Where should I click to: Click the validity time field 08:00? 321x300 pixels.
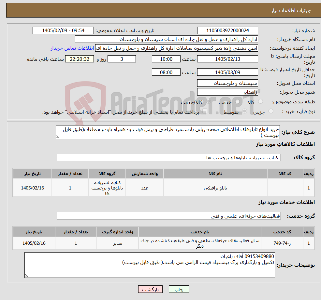point(166,72)
